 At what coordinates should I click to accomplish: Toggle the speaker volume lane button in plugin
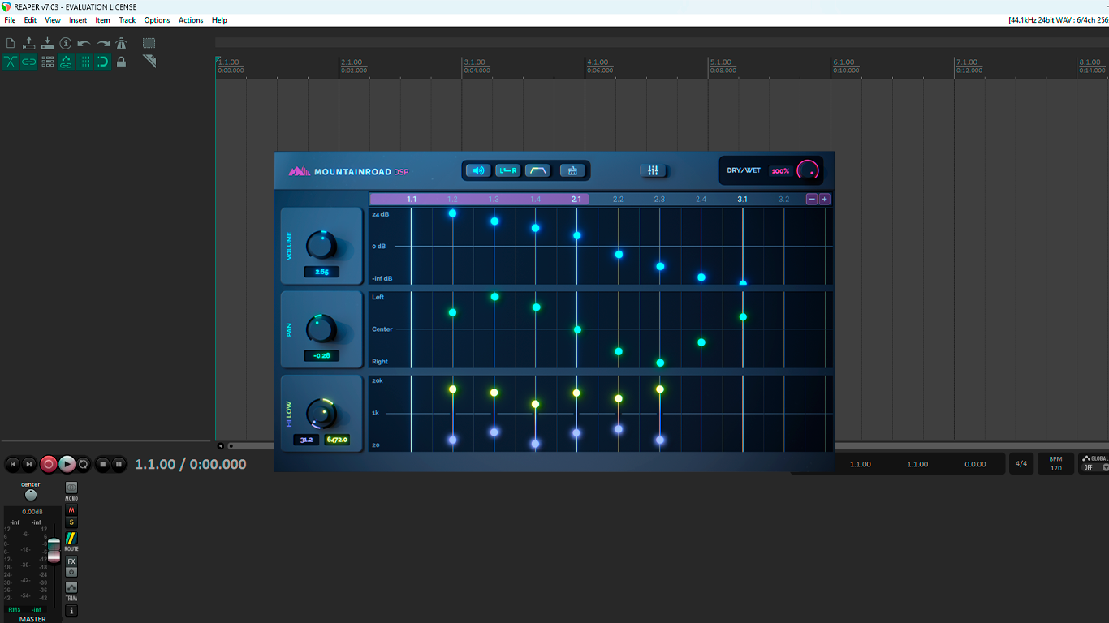[x=478, y=170]
